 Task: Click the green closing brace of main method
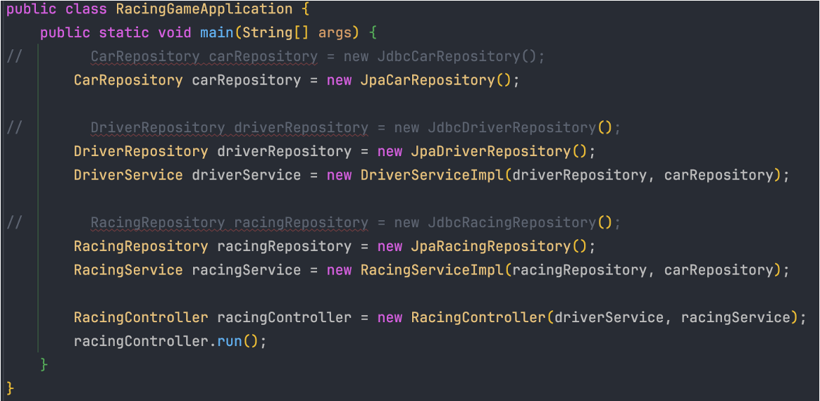pyautogui.click(x=44, y=364)
